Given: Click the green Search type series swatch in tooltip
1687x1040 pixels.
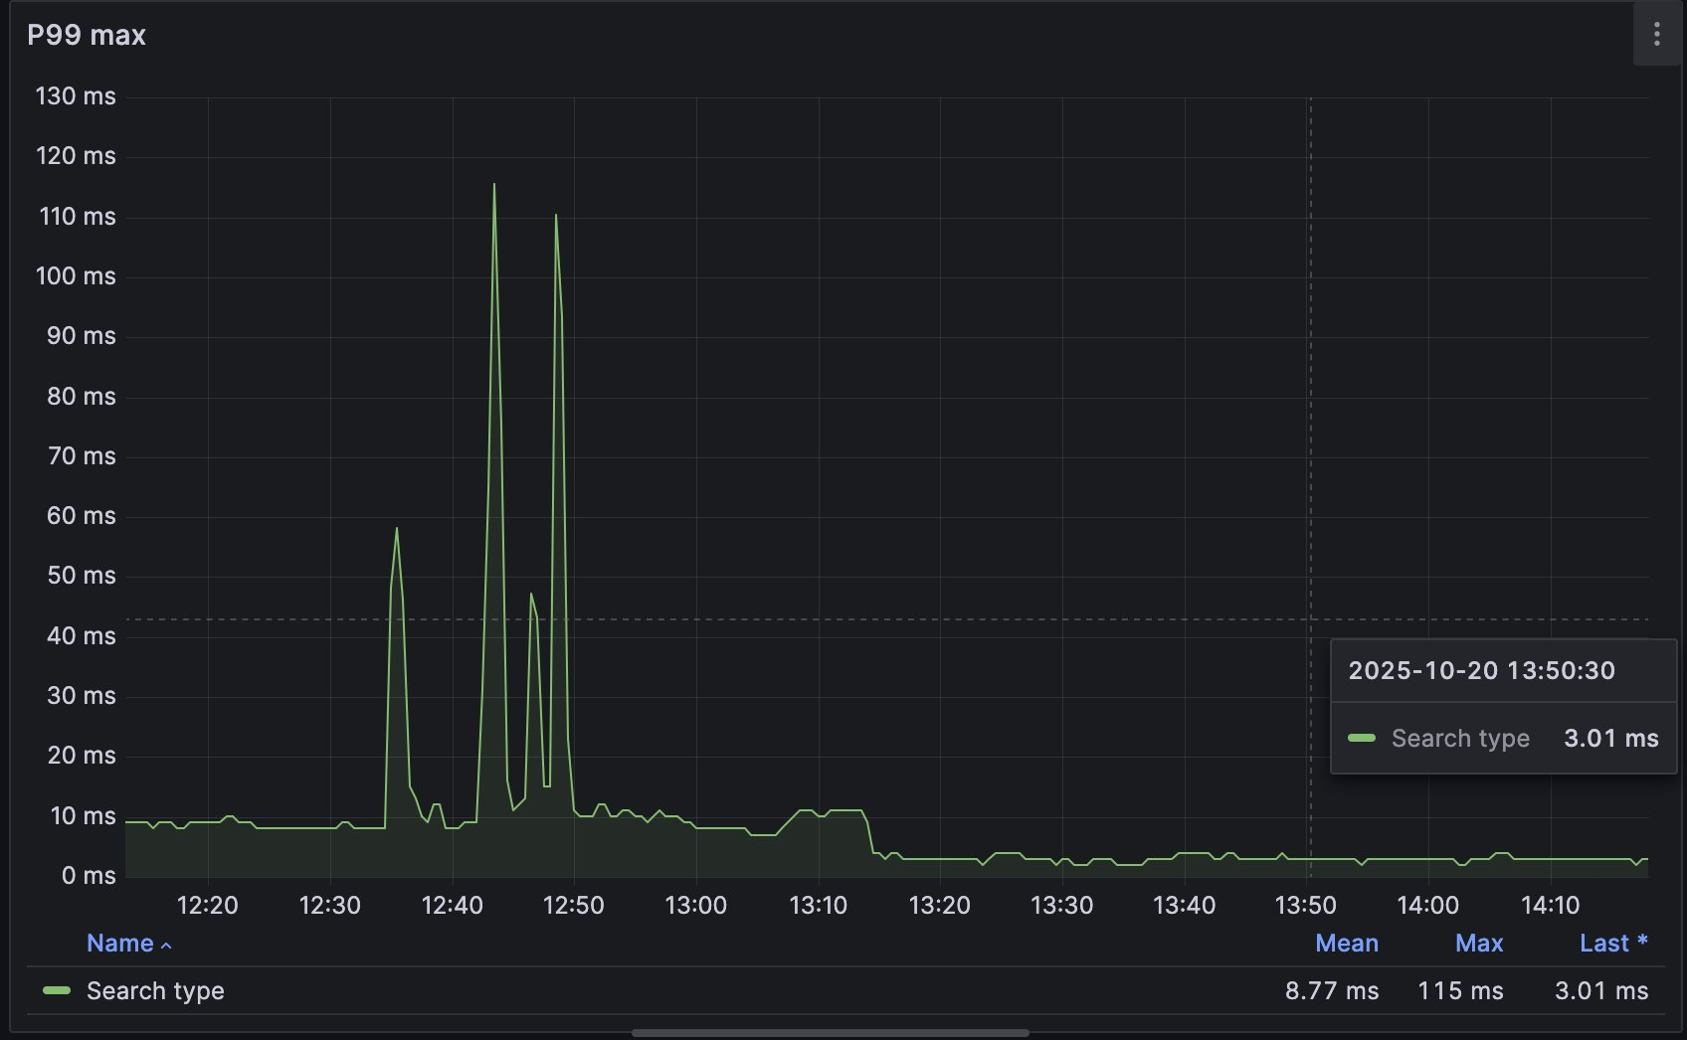Looking at the screenshot, I should pos(1360,738).
